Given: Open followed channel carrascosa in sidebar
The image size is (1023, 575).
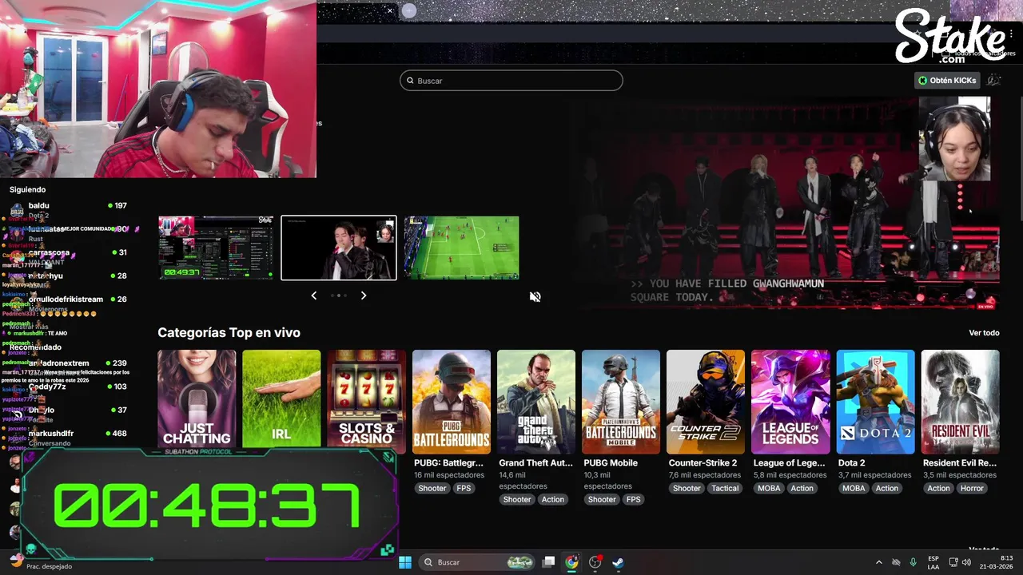Looking at the screenshot, I should tap(68, 256).
